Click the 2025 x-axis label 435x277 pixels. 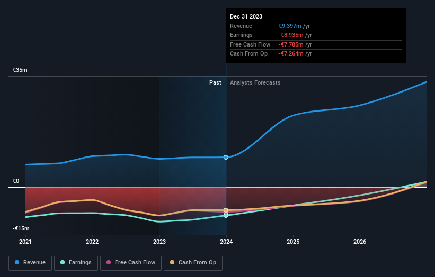(x=293, y=242)
